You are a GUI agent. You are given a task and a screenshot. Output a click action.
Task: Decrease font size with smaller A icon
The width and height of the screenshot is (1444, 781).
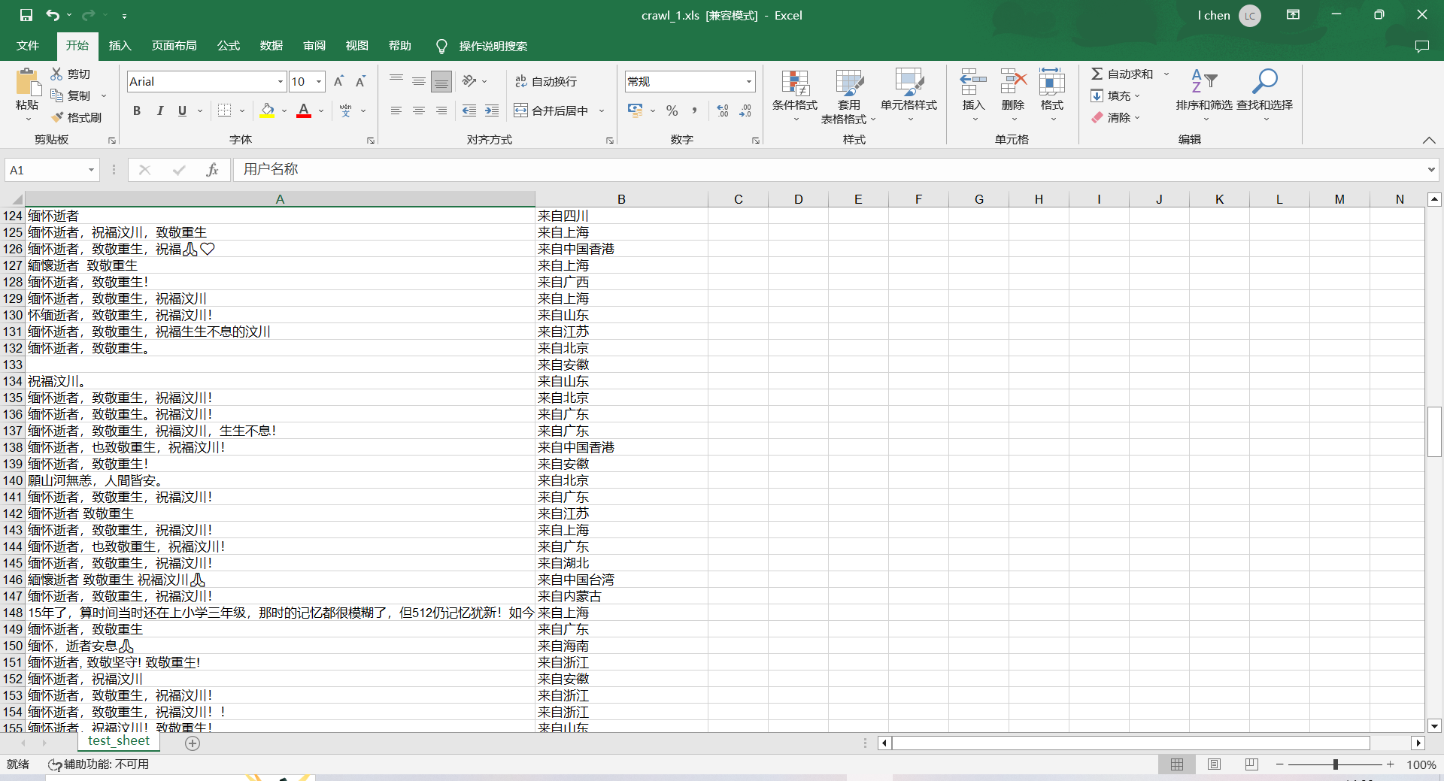360,81
